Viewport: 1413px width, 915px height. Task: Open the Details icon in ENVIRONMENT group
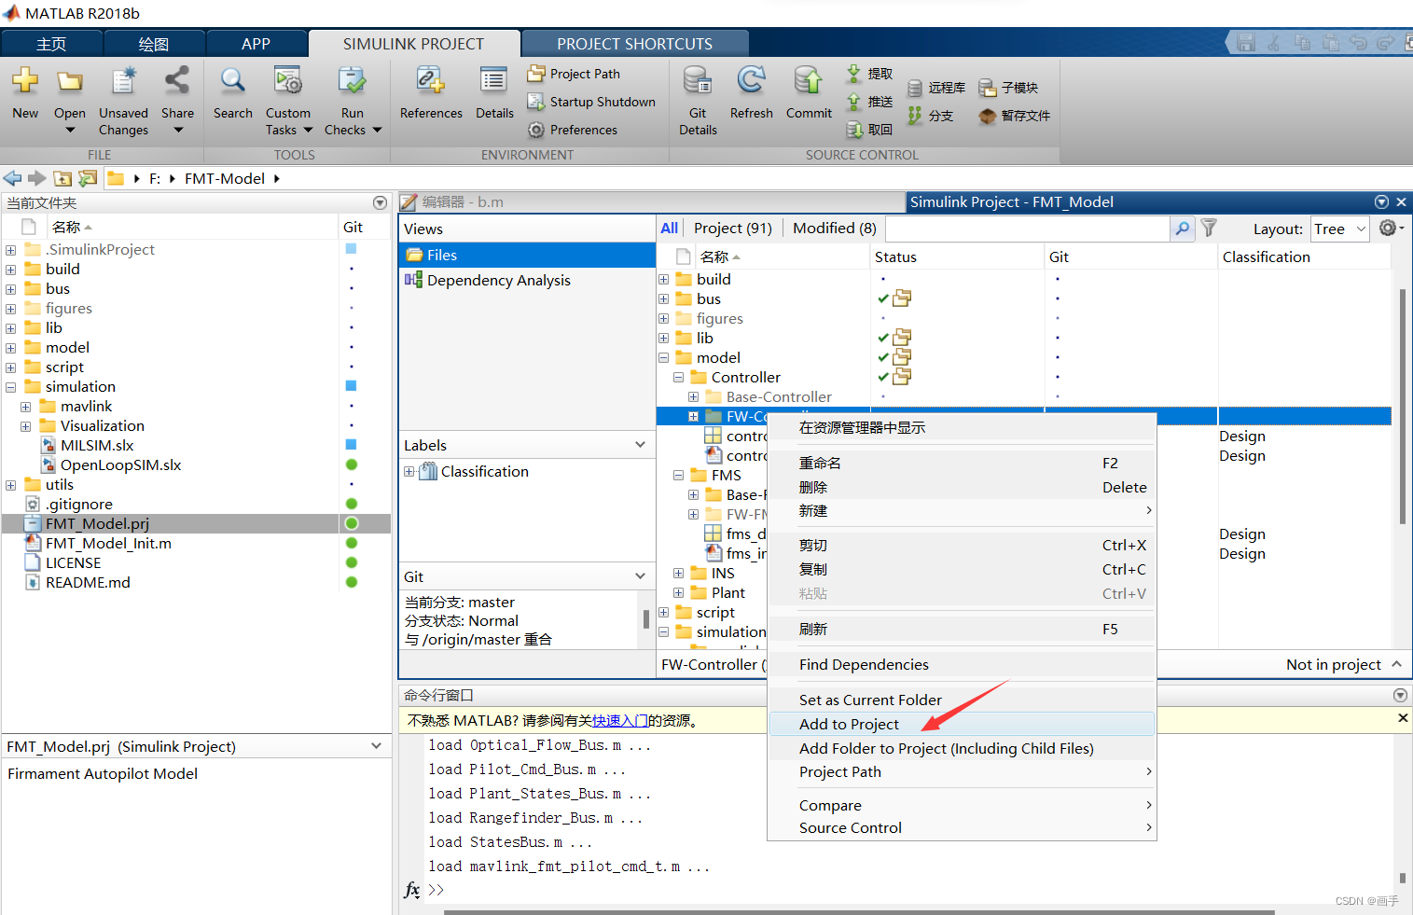[x=493, y=81]
